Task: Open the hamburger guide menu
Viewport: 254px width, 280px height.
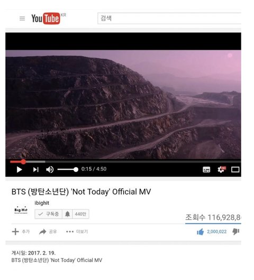Action: (x=22, y=19)
